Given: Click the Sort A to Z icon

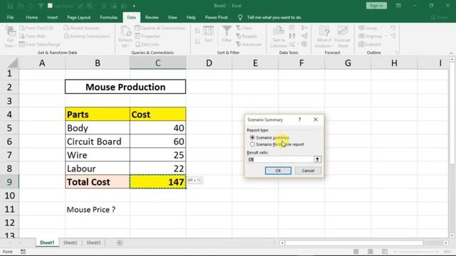Looking at the screenshot, I should click(x=197, y=31).
